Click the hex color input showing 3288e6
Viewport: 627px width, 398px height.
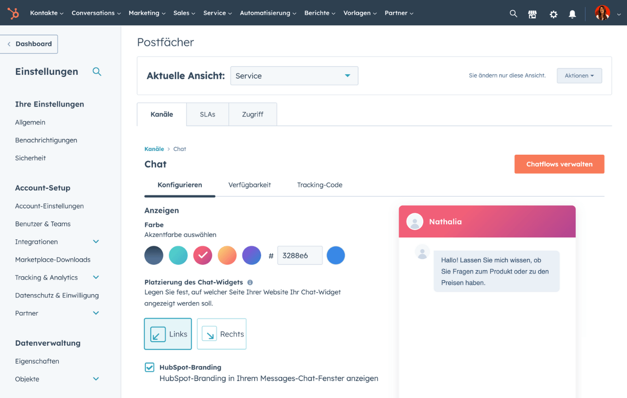tap(300, 255)
